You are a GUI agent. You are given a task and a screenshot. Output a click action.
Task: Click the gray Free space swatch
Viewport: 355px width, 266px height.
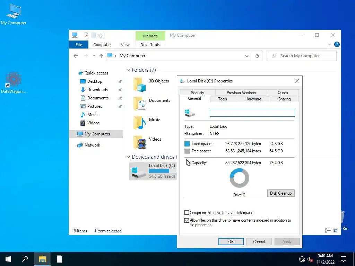(187, 151)
